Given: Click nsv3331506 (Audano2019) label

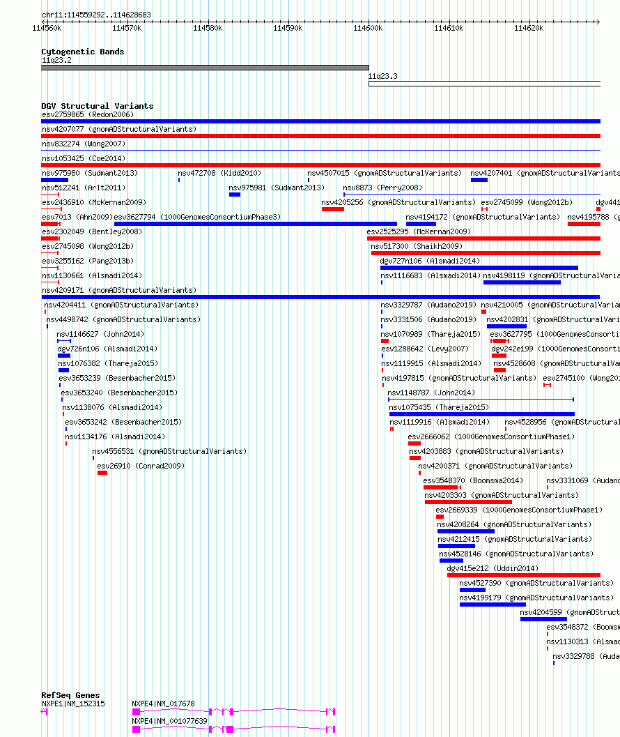Looking at the screenshot, I should pos(428,318).
